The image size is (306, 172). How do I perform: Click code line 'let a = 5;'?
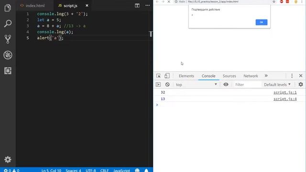[x=49, y=20]
